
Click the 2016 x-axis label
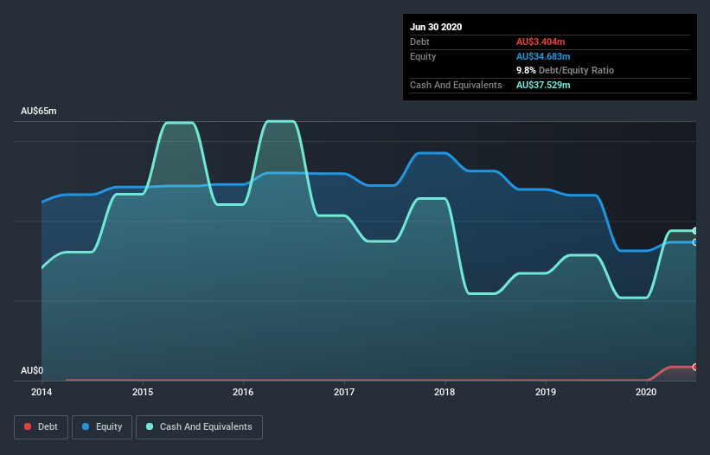pyautogui.click(x=243, y=392)
